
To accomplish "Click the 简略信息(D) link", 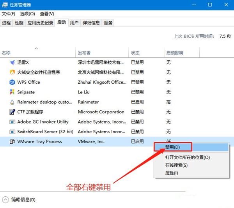I will 23,200.
